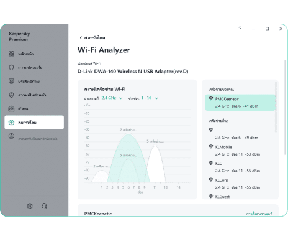Go back using the Smart Home chevron

pyautogui.click(x=81, y=37)
